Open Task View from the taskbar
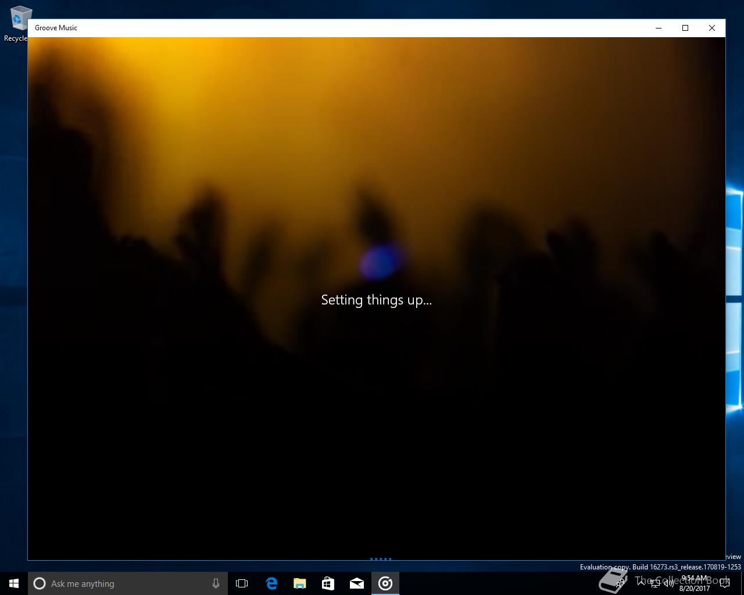Viewport: 744px width, 595px height. tap(242, 583)
